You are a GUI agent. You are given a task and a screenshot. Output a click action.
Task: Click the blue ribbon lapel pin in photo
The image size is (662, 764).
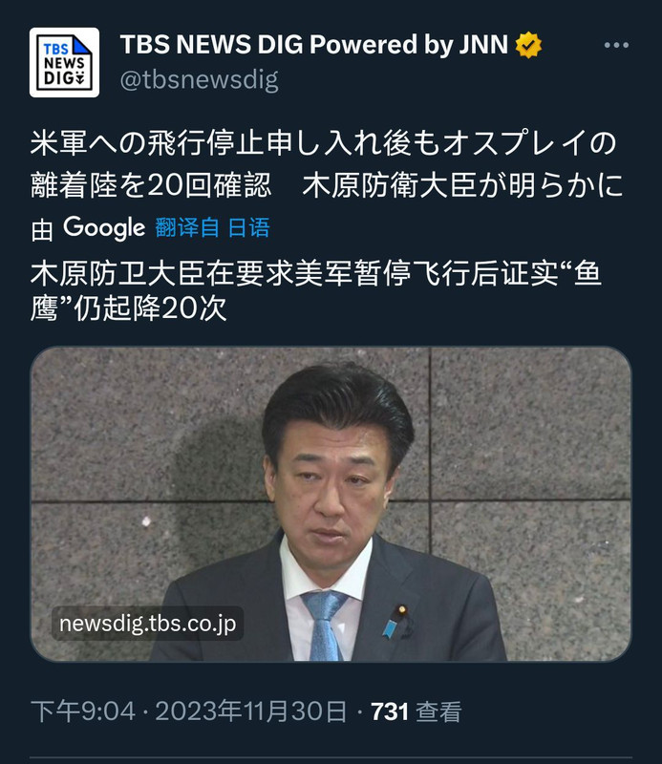click(389, 628)
